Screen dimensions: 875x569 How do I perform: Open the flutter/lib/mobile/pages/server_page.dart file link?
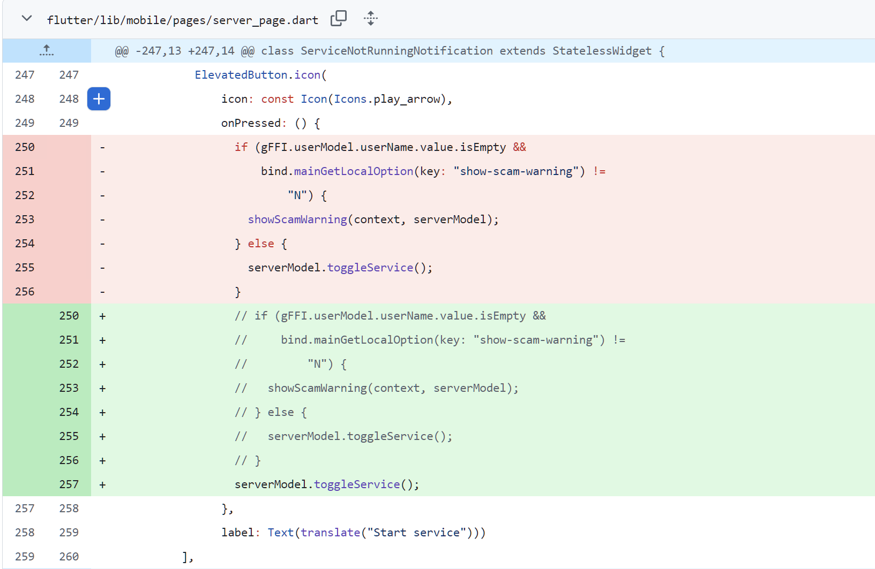(182, 20)
